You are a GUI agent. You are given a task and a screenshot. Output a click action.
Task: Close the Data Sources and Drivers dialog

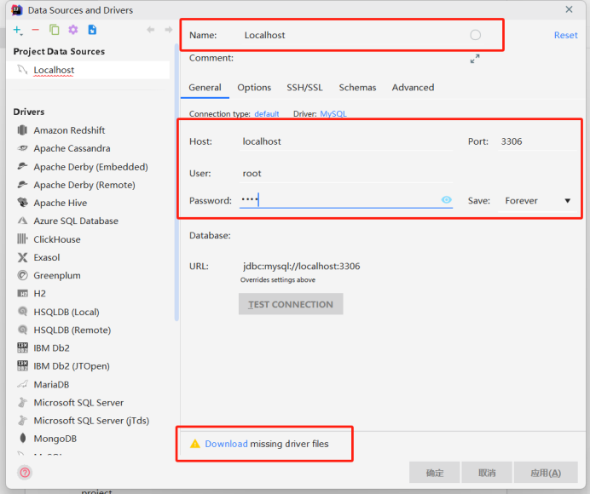[569, 9]
